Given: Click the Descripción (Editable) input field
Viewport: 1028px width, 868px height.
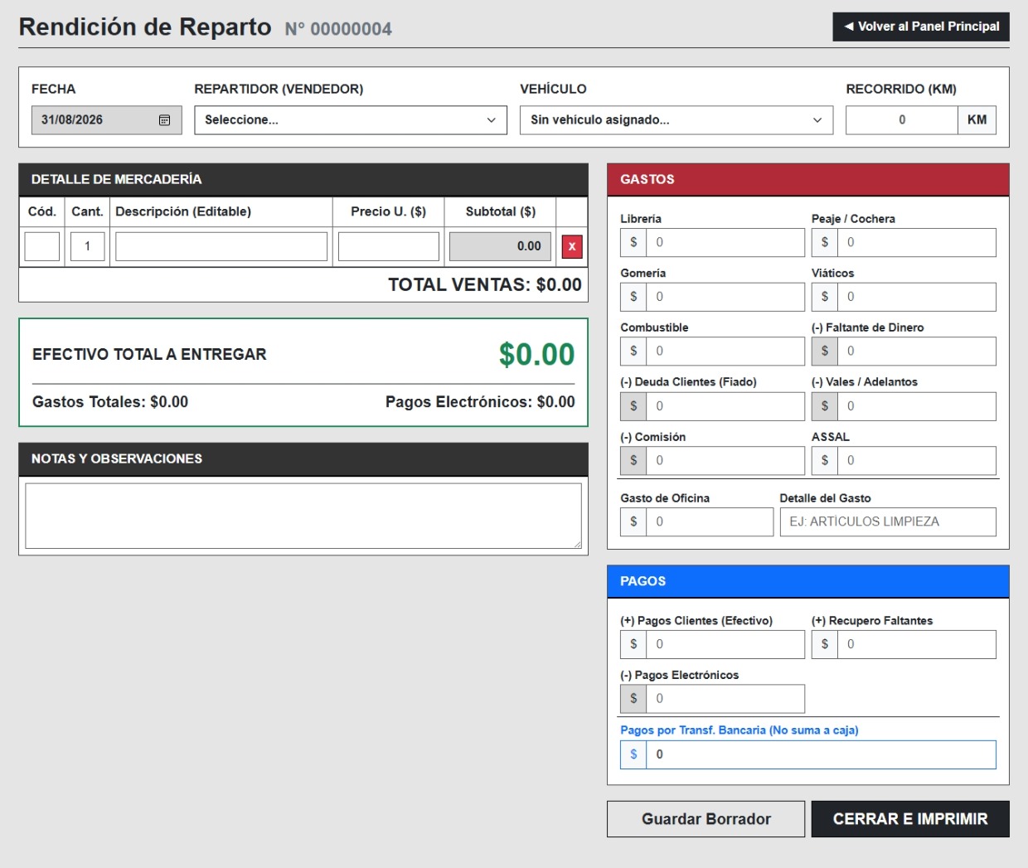Looking at the screenshot, I should coord(221,246).
